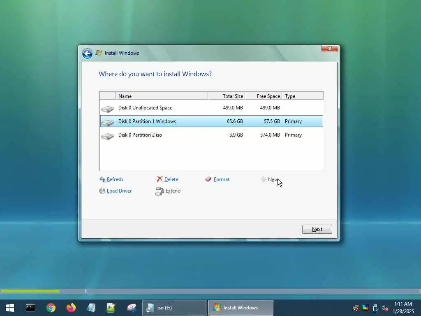Screen dimensions: 421x316
Task: Click the colorful display tray icon
Action: coord(365,308)
